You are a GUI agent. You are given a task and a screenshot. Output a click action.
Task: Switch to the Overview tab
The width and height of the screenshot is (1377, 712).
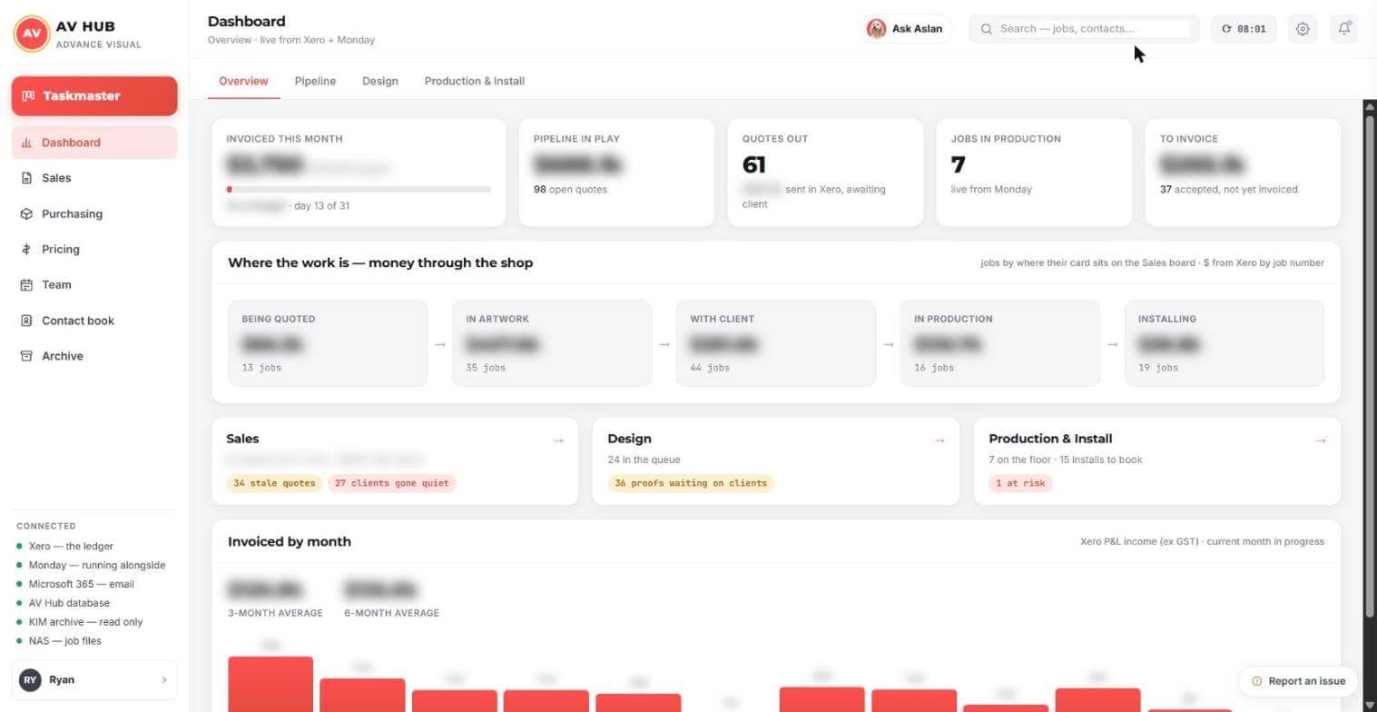[243, 81]
